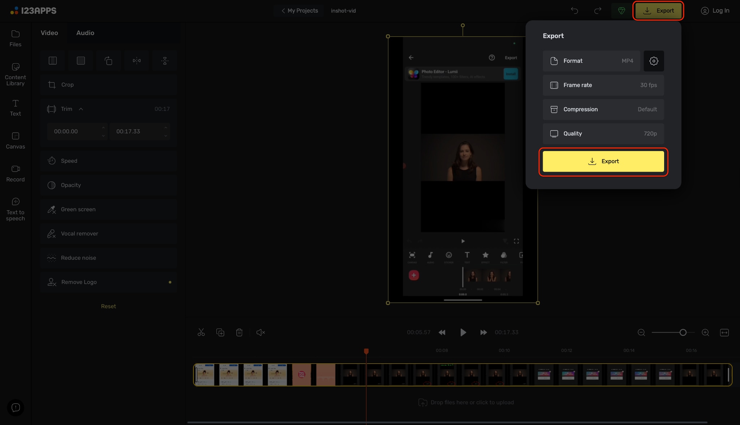Open the Record panel
This screenshot has width=740, height=425.
tap(15, 173)
